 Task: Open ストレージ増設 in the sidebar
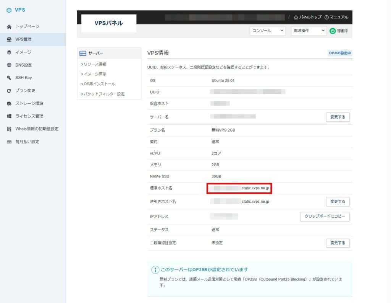coord(29,103)
